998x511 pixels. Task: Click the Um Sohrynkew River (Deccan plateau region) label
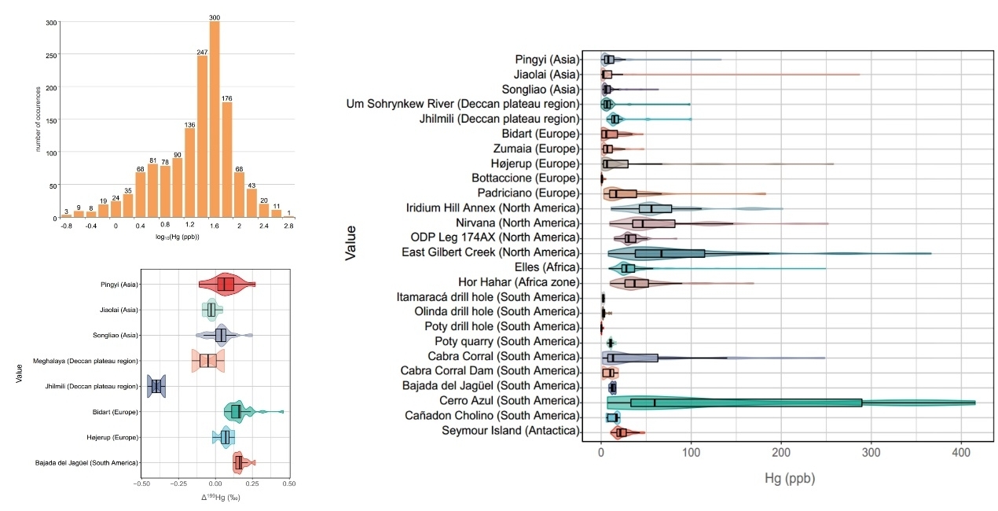pyautogui.click(x=463, y=104)
